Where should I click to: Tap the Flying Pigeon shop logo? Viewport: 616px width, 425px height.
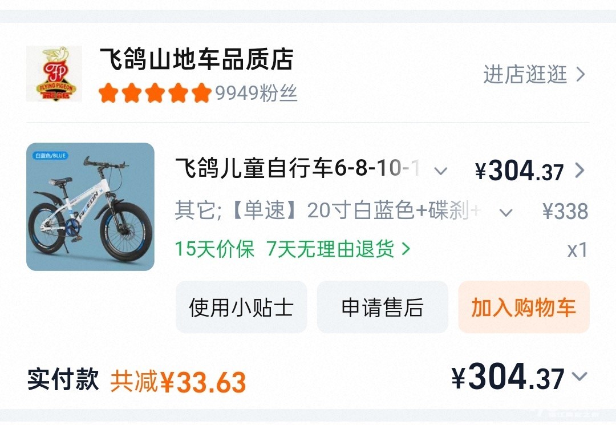click(x=54, y=74)
